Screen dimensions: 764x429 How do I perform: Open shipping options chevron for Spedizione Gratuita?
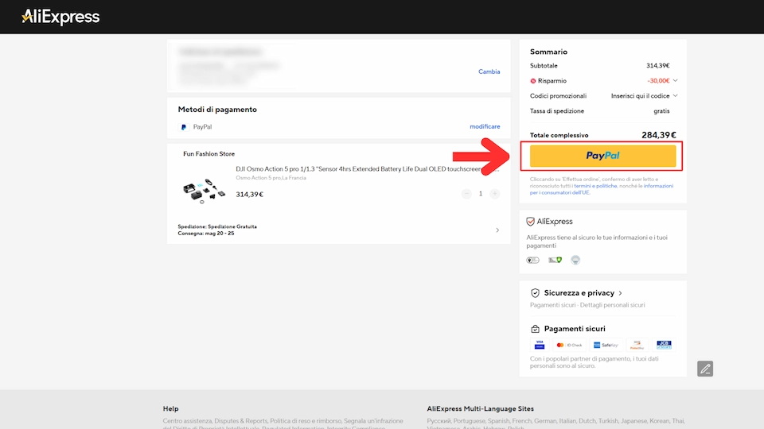pyautogui.click(x=497, y=230)
